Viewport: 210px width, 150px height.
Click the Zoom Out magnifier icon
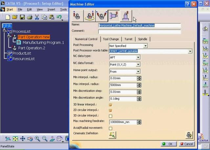coord(45,139)
